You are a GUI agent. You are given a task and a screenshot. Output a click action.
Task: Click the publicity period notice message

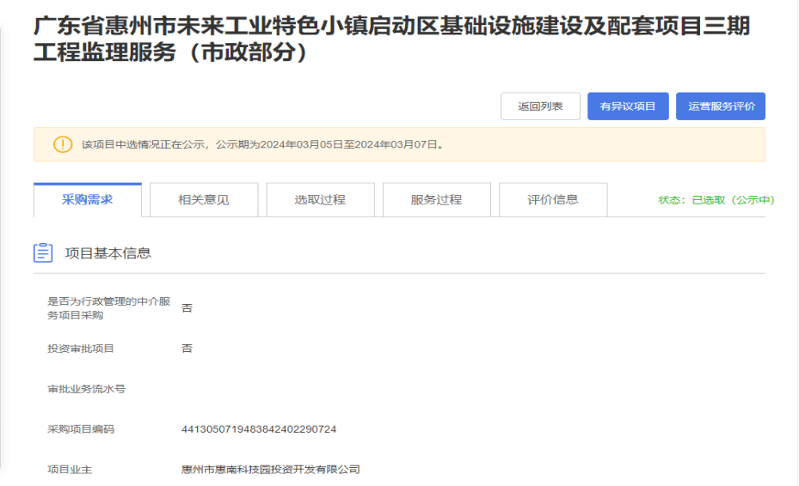263,144
